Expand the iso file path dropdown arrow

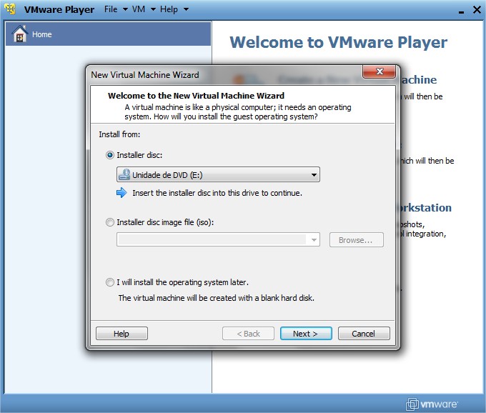(x=314, y=240)
